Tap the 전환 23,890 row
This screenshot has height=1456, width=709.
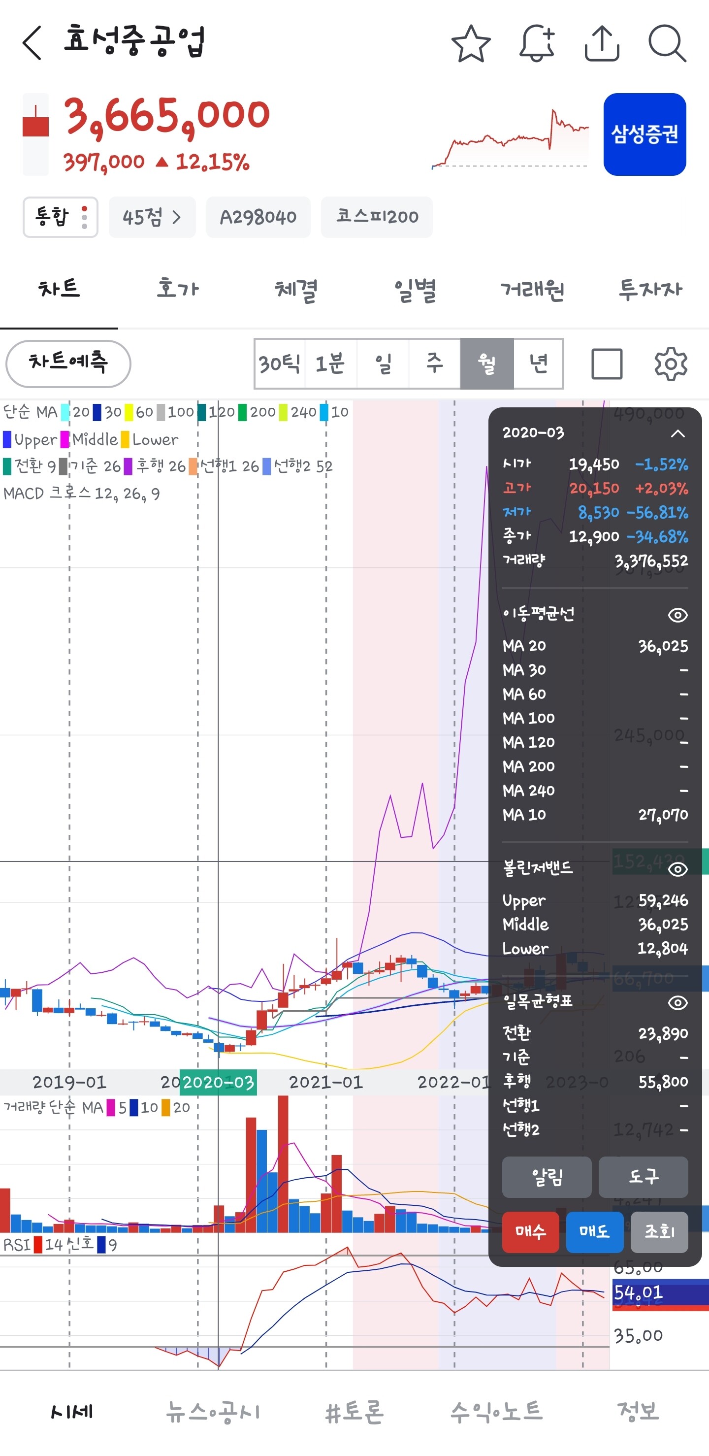pyautogui.click(x=595, y=1034)
